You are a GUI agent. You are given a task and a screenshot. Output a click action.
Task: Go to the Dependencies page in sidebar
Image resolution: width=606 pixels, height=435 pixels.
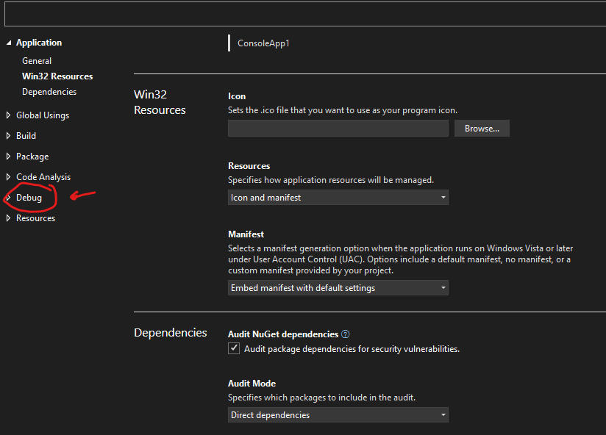(x=49, y=92)
